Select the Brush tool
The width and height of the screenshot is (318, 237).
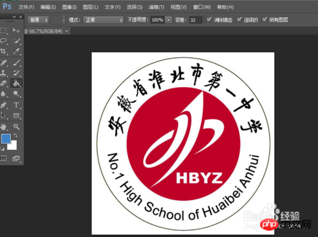tap(16, 63)
